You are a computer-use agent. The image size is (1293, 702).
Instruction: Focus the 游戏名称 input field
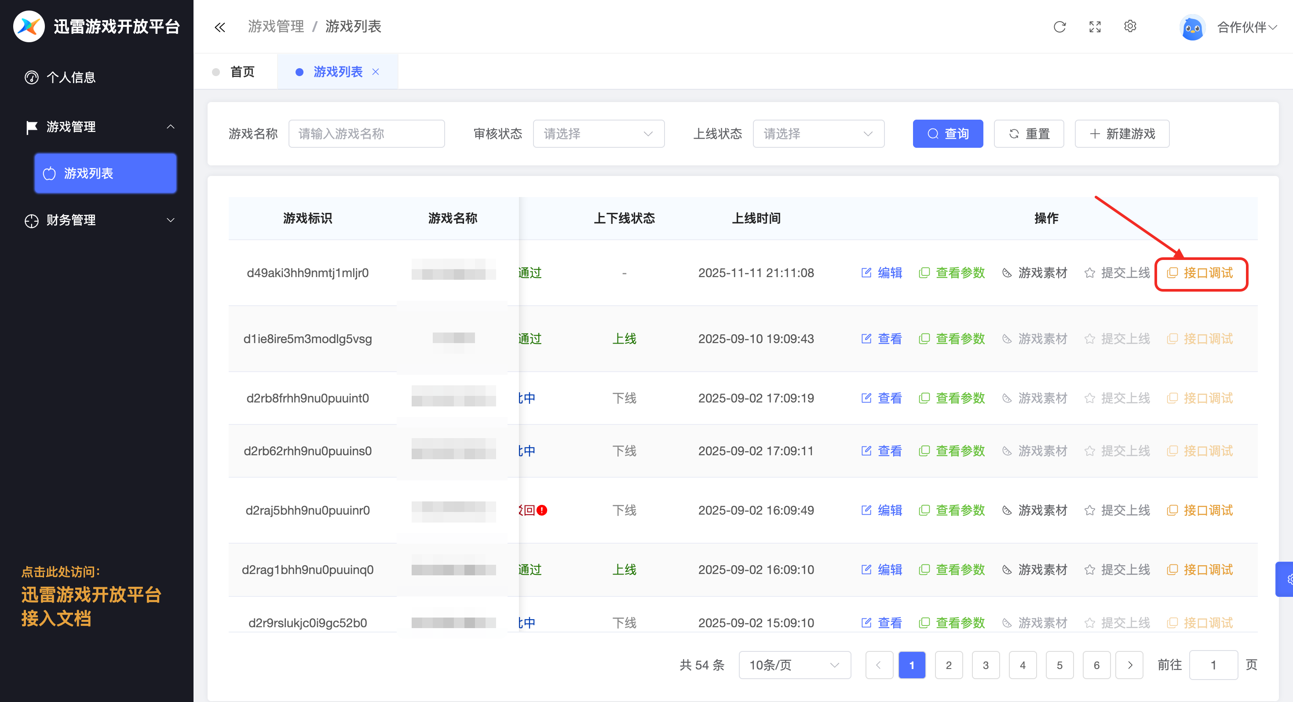[366, 134]
